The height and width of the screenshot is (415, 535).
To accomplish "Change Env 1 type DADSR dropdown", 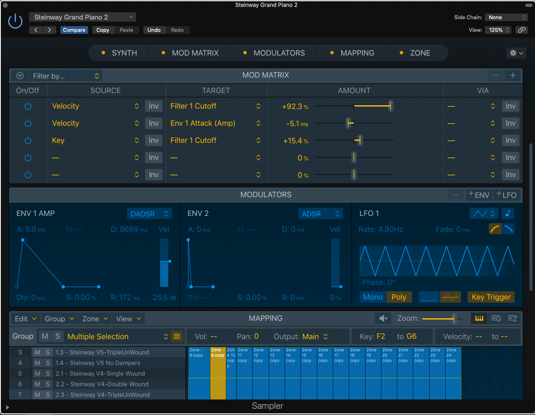I will pos(149,213).
